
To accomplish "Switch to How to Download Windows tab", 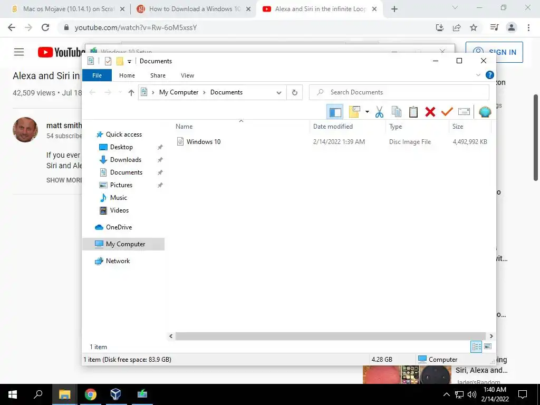I will click(194, 9).
